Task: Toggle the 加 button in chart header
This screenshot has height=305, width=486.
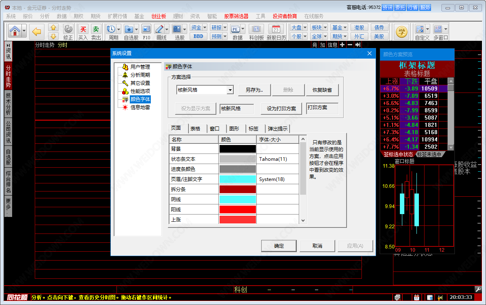Action: [322, 45]
